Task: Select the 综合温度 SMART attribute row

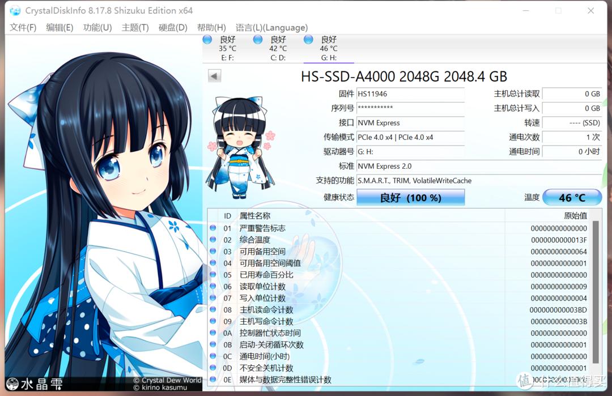Action: coord(340,240)
